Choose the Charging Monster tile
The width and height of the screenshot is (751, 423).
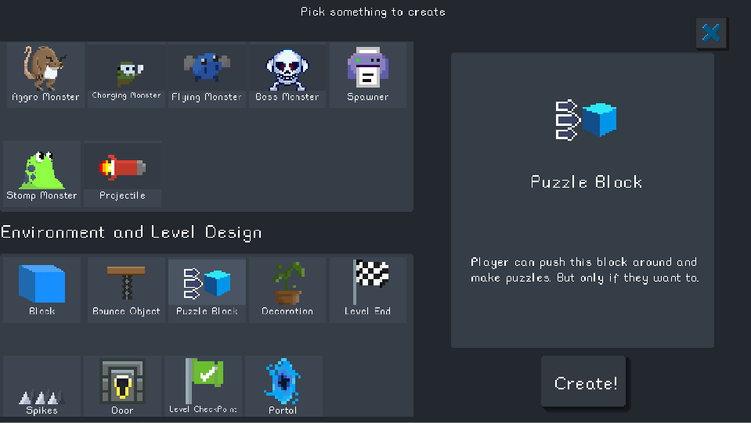pos(126,74)
